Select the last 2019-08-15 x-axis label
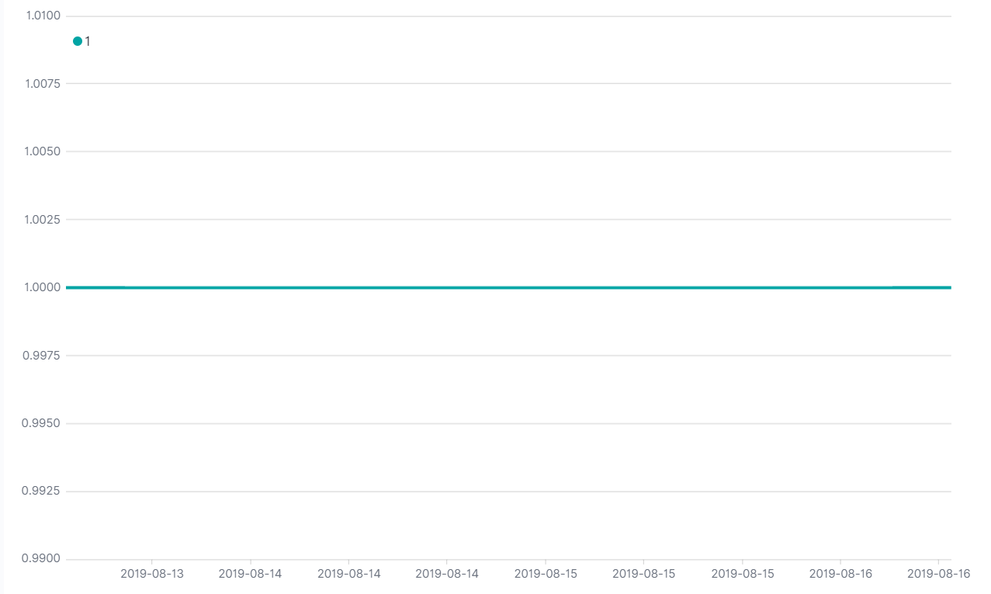This screenshot has height=594, width=991. tap(743, 574)
